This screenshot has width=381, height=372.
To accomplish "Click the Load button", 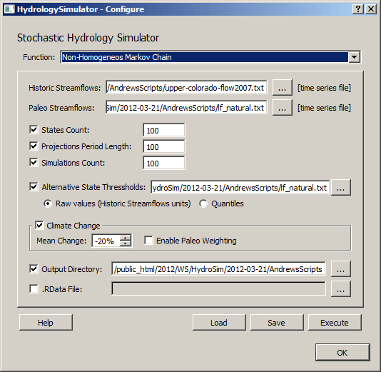I will pos(219,323).
